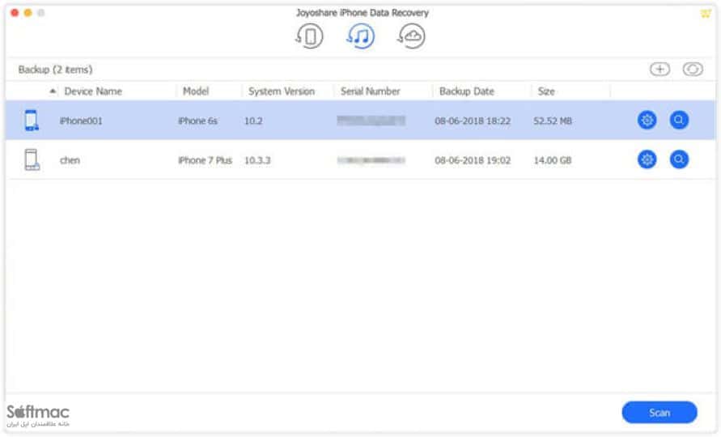The image size is (721, 437).
Task: Click the Serial Number column header
Action: click(x=370, y=91)
